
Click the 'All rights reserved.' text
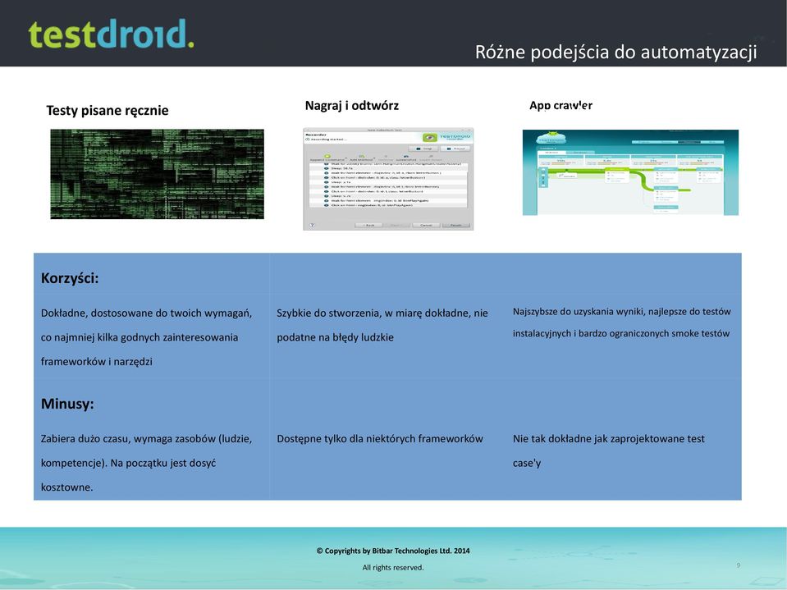[393, 567]
